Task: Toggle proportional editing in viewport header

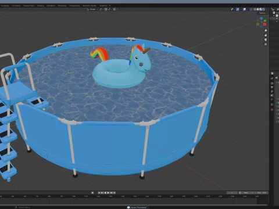Action: pos(115,9)
